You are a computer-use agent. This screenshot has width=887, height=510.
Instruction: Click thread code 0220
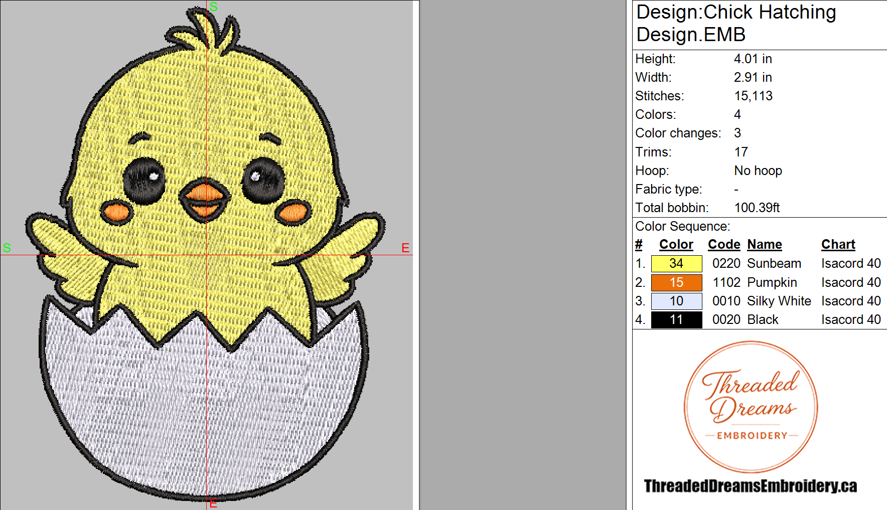[726, 264]
